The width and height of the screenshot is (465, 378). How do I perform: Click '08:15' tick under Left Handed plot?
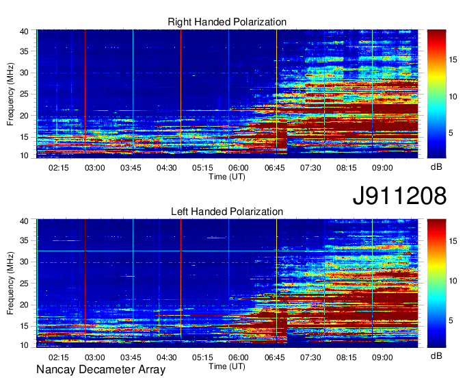coord(347,357)
